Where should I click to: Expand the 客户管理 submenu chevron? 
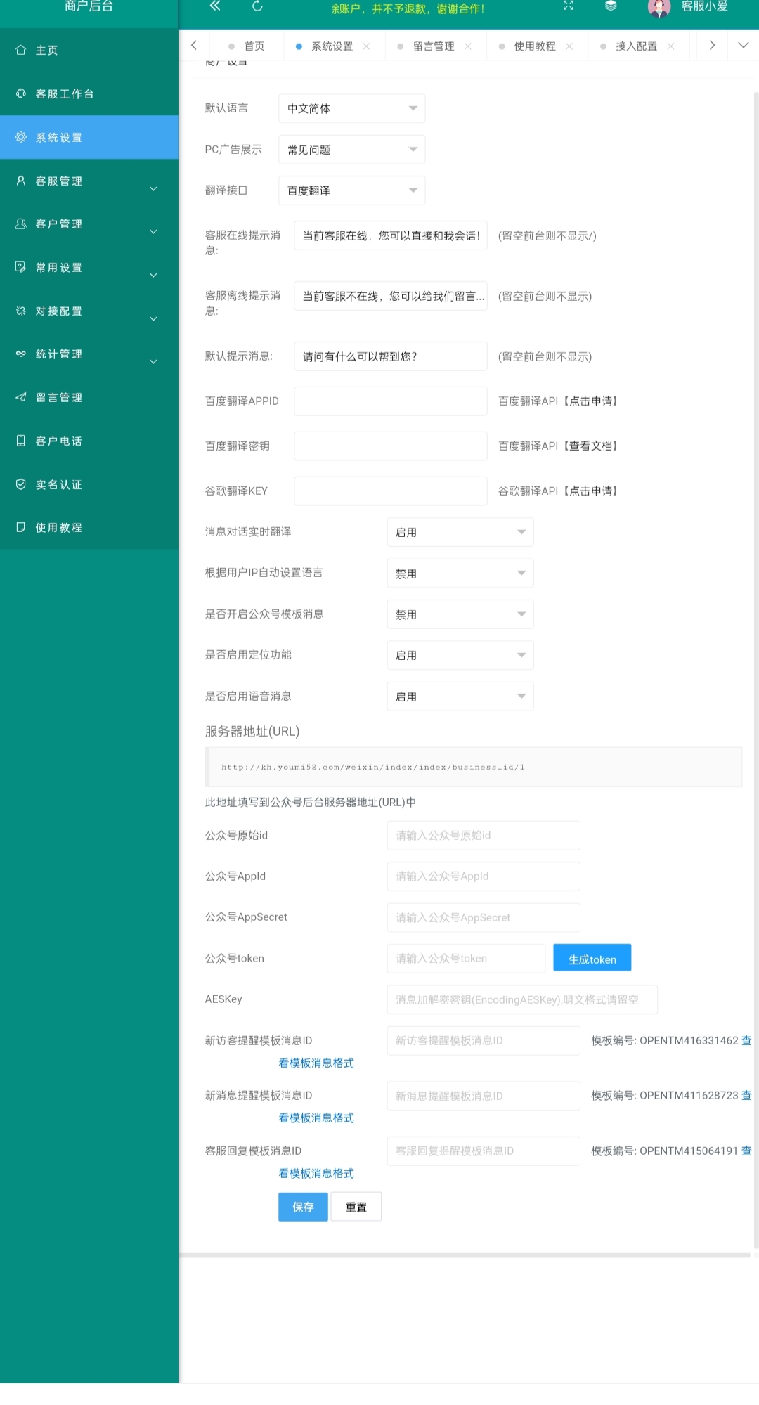coord(153,232)
